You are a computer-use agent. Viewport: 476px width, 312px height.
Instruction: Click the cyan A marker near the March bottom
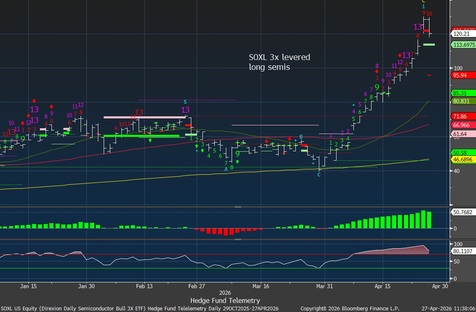(x=226, y=169)
